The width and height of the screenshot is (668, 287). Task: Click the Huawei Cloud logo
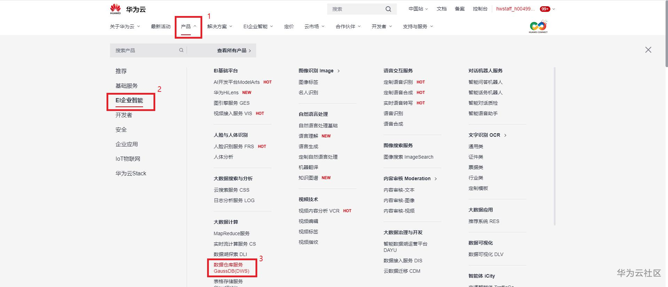pyautogui.click(x=128, y=9)
